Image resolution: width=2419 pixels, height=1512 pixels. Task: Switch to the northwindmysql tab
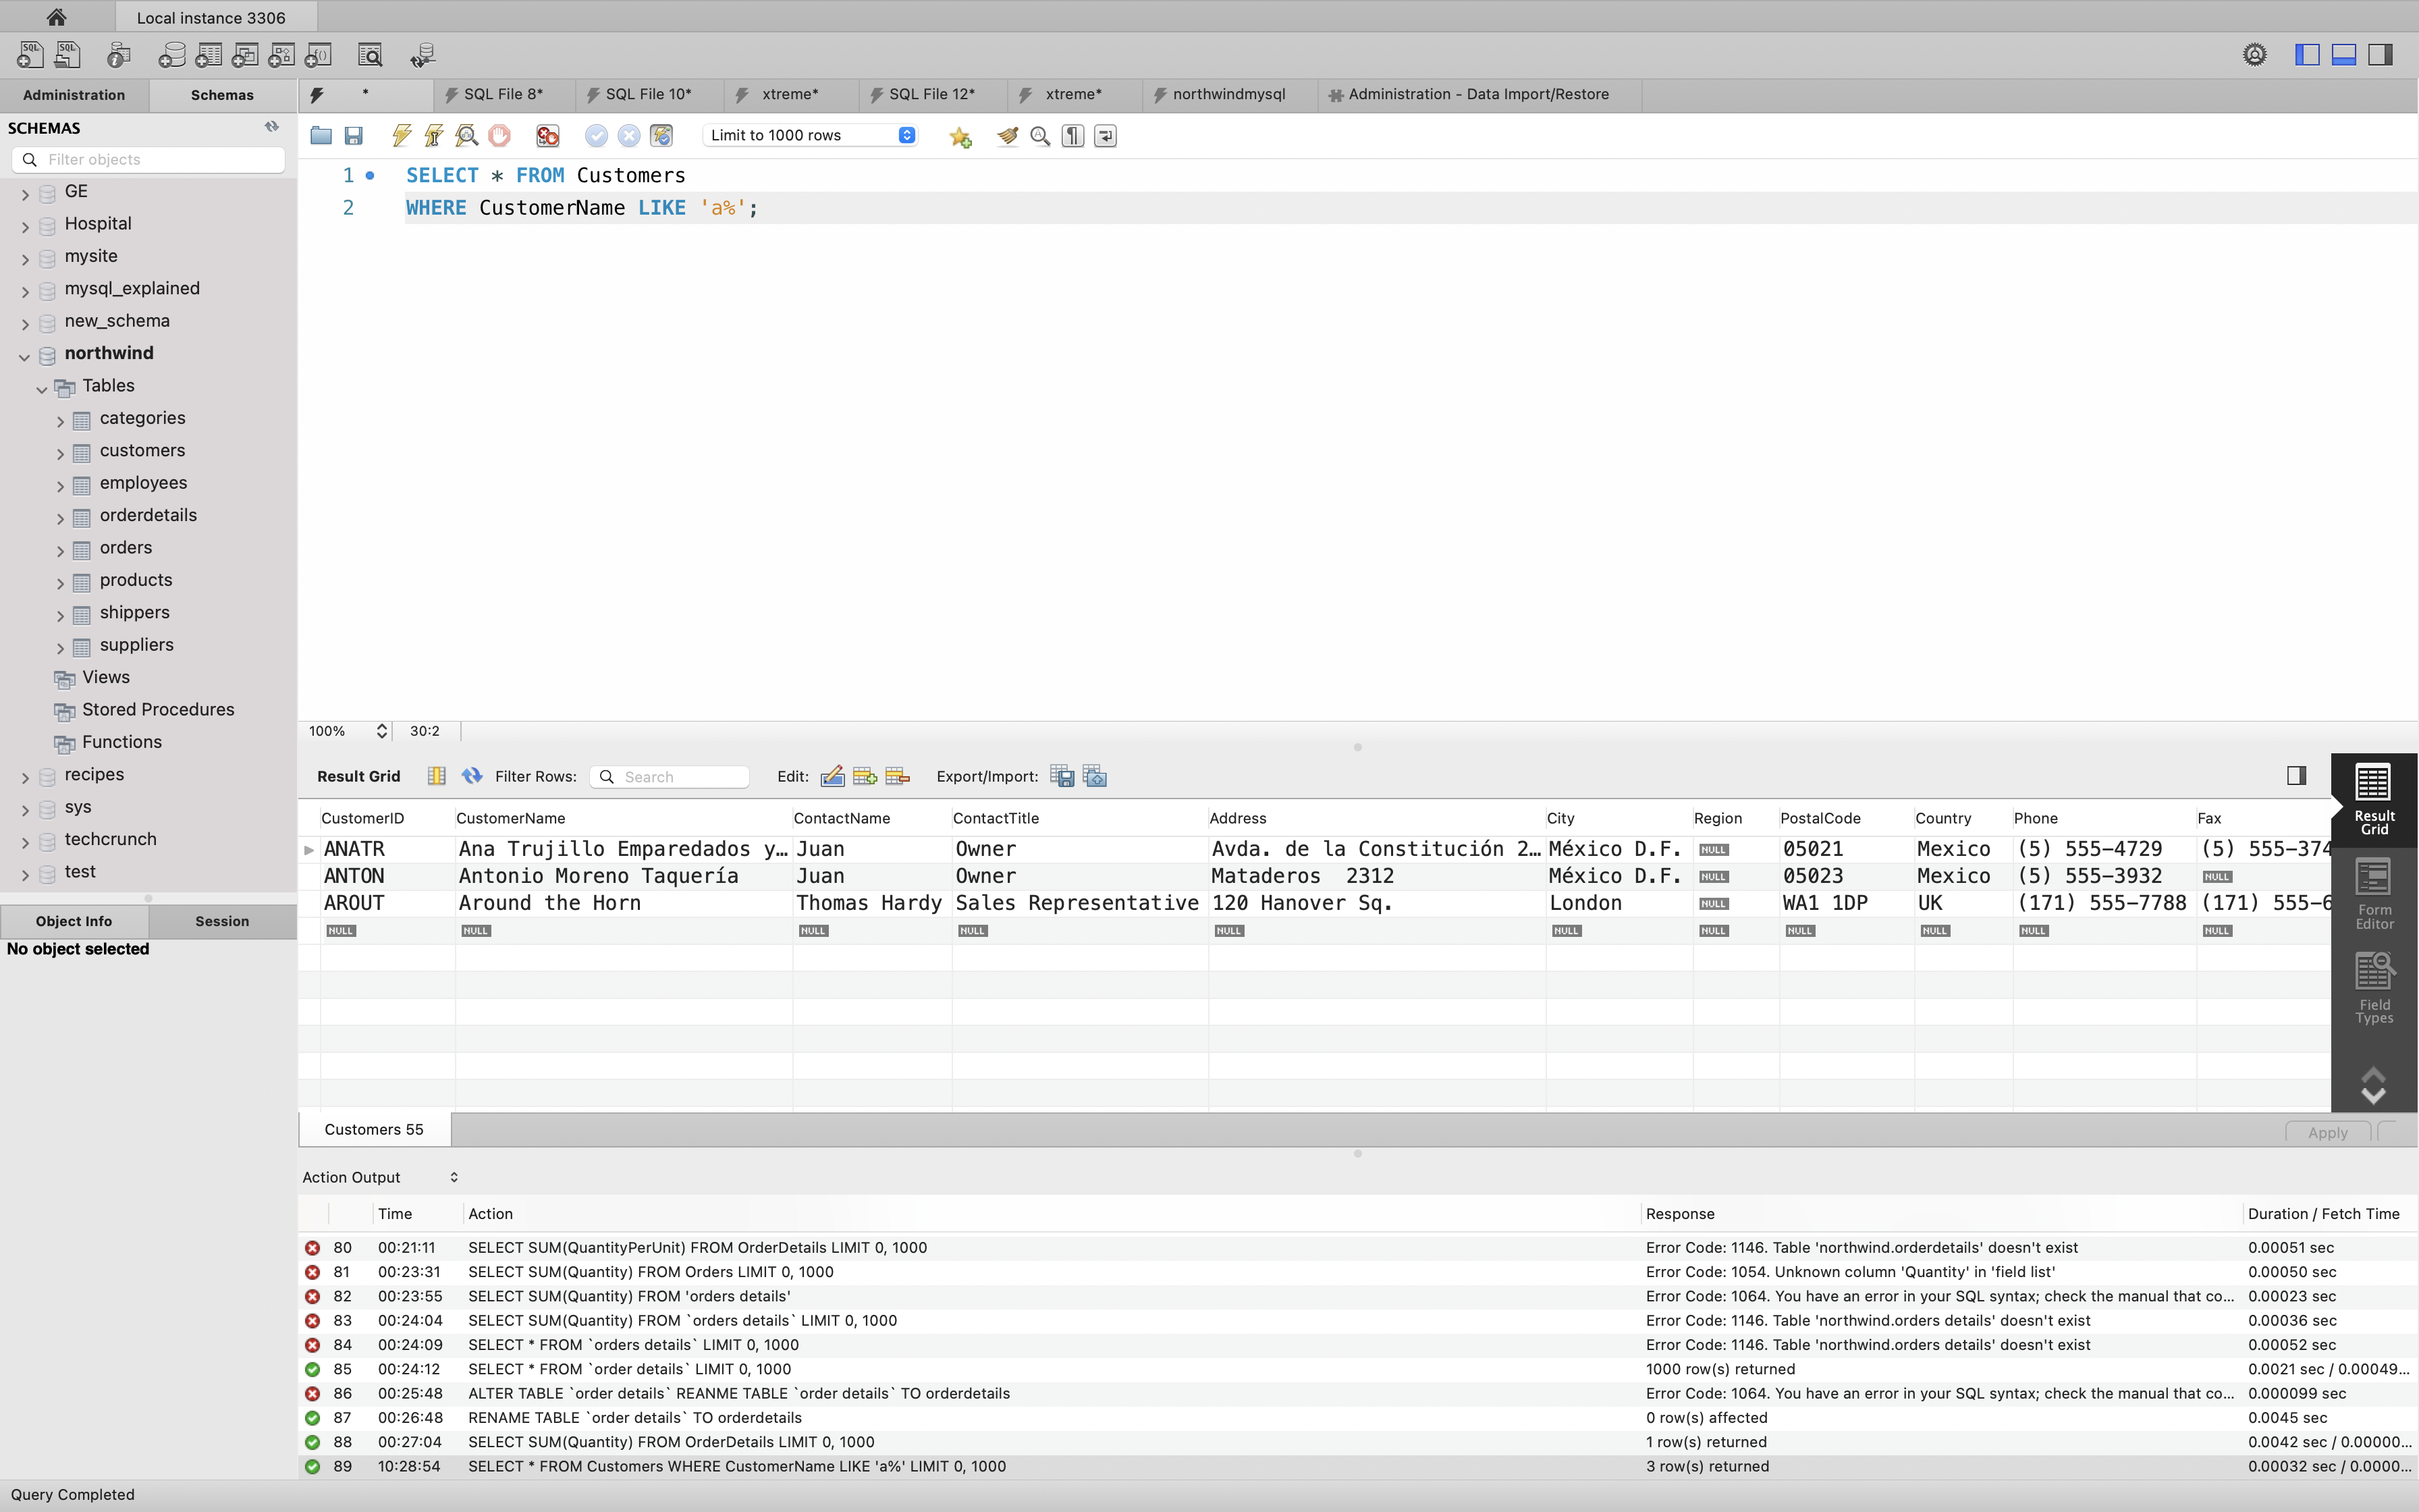point(1228,94)
